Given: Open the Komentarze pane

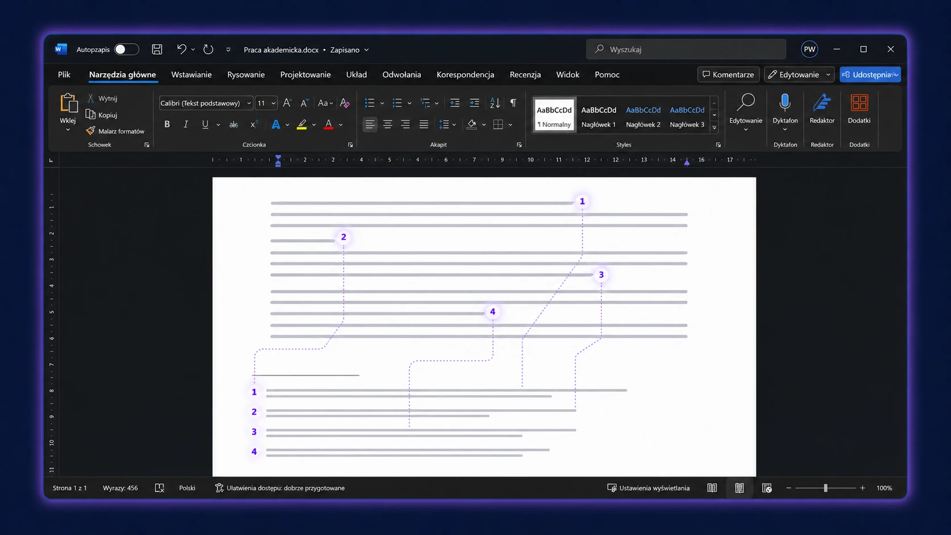Looking at the screenshot, I should pos(728,74).
